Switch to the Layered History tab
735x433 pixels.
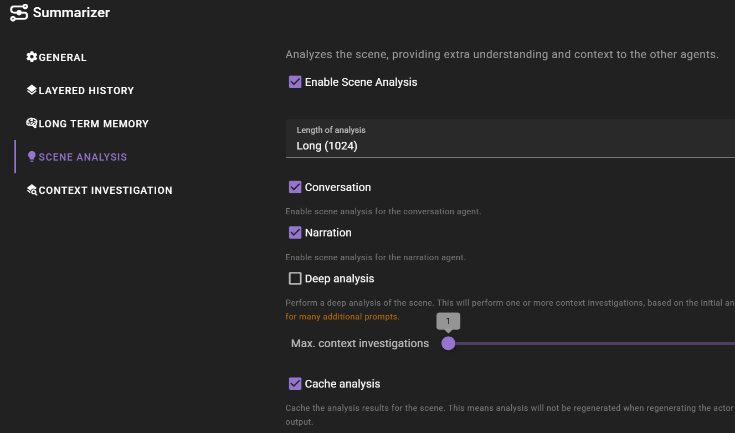point(86,91)
